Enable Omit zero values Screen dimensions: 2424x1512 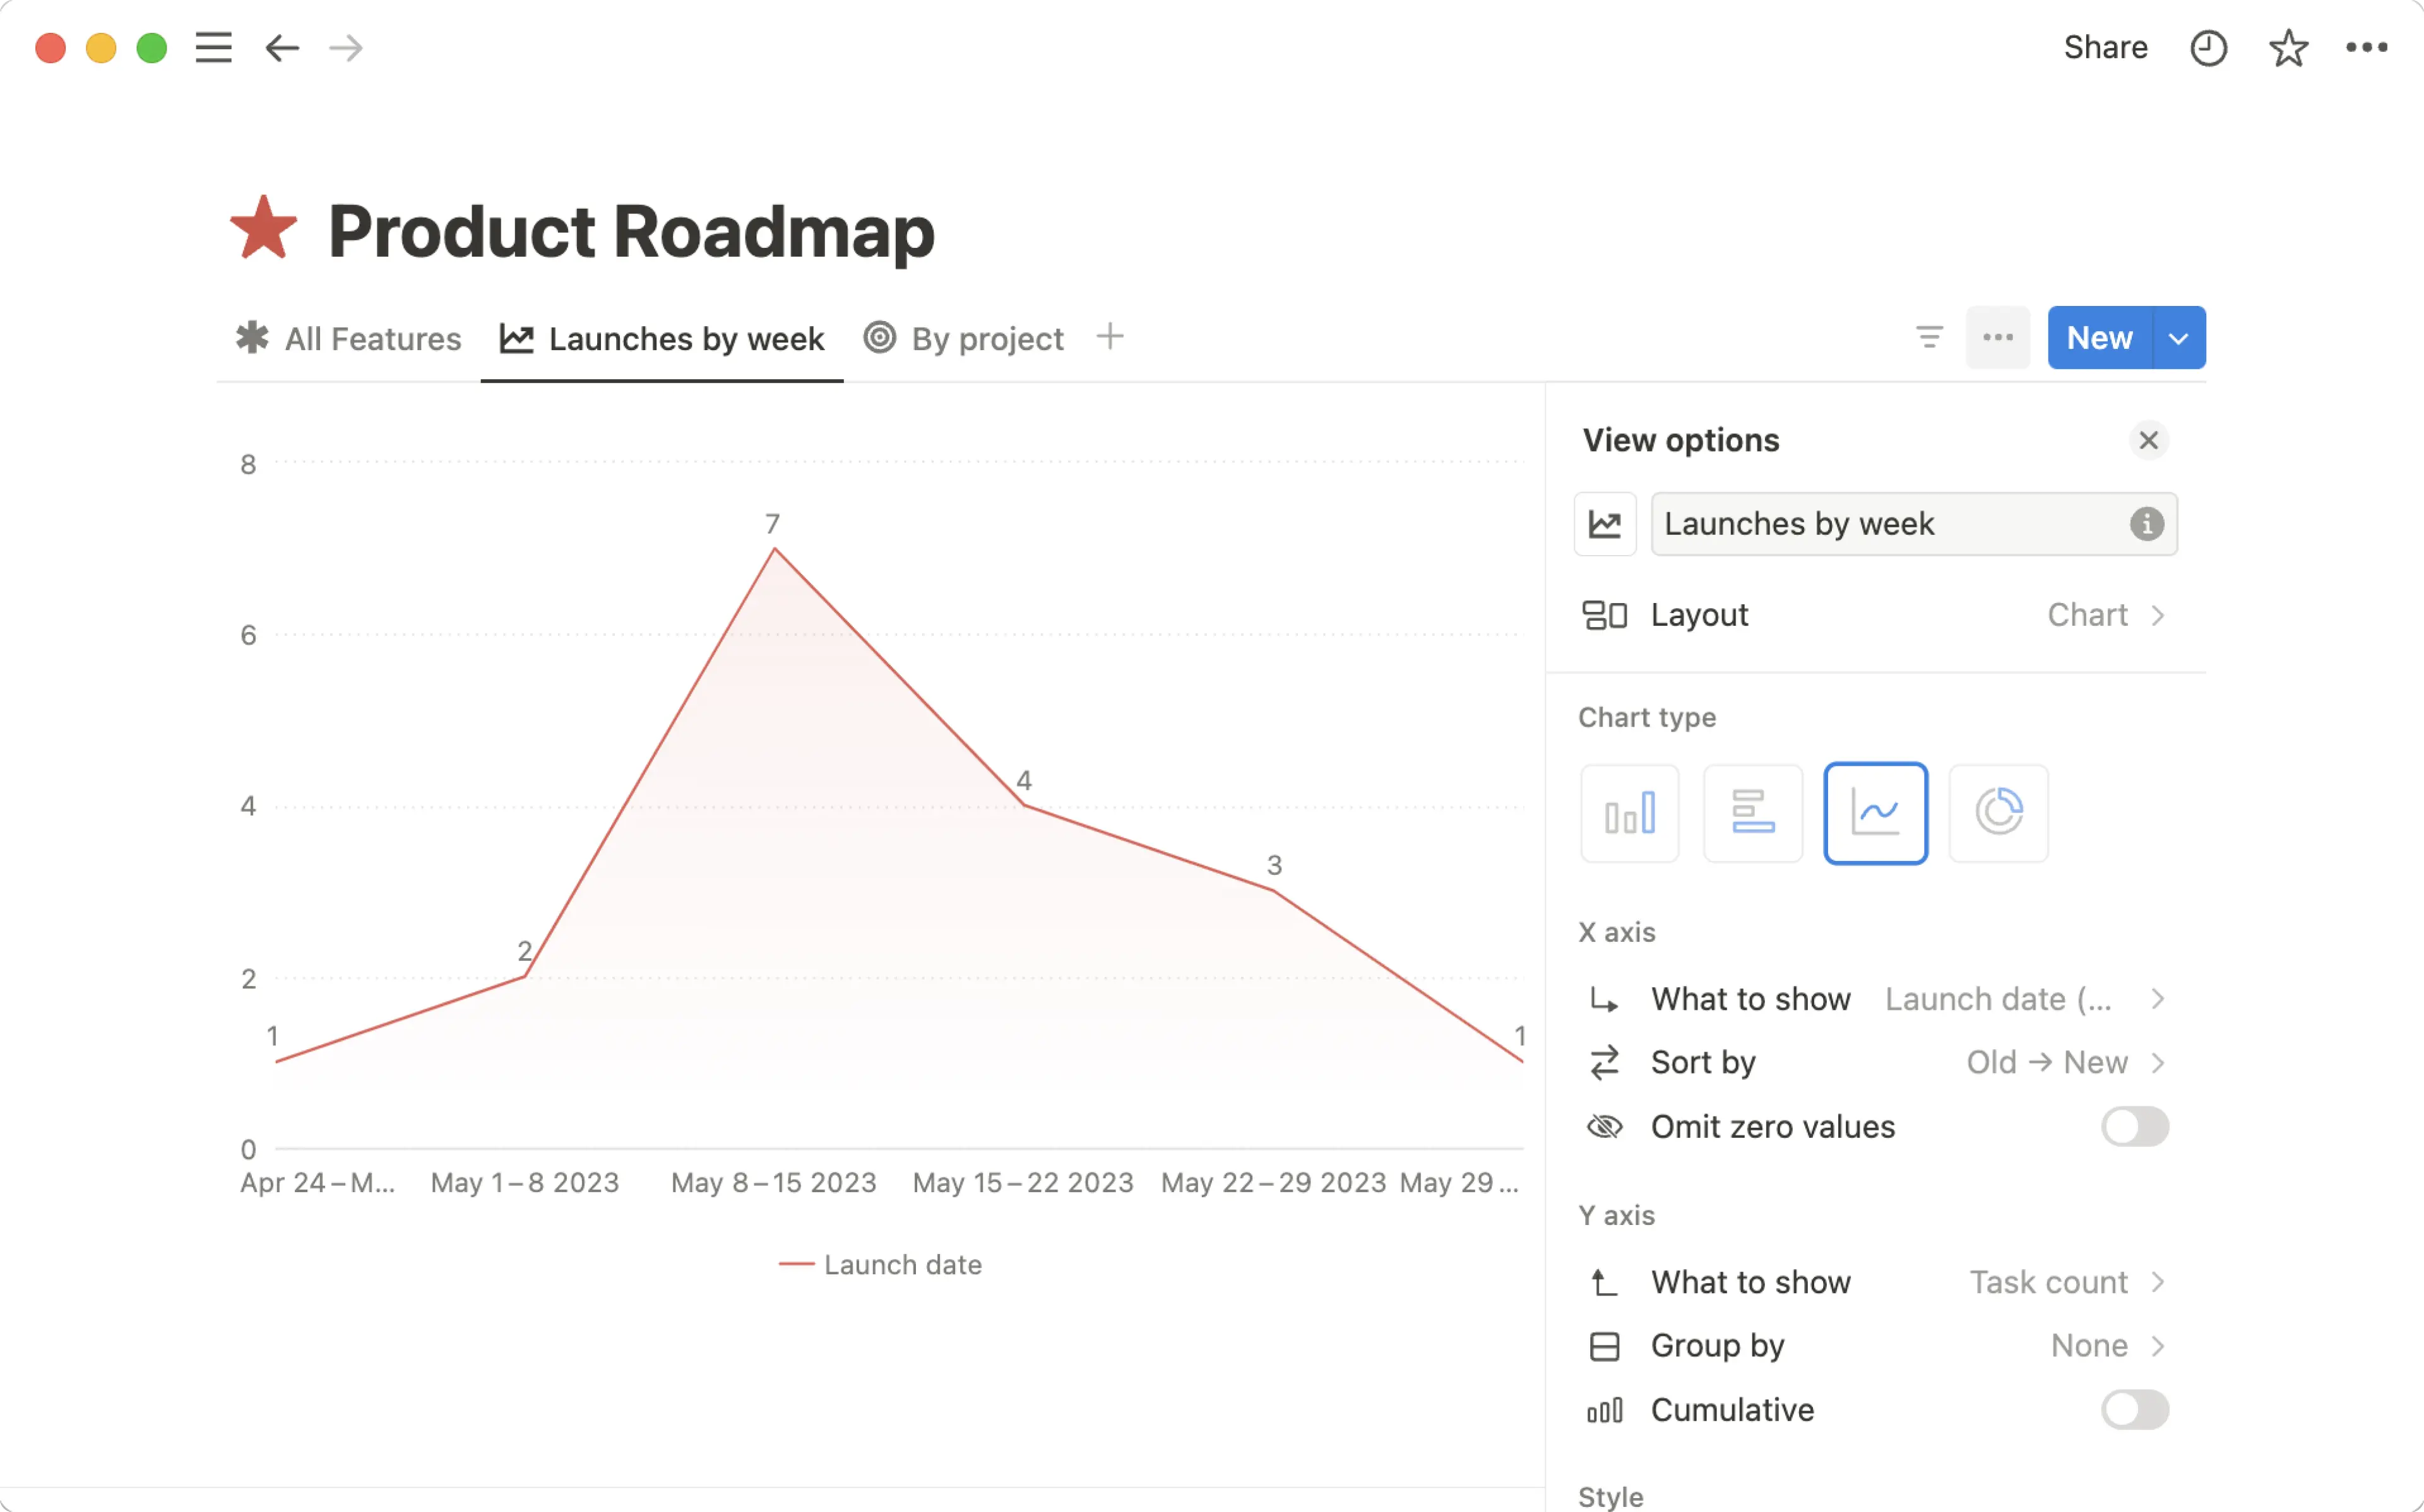(x=2135, y=1126)
